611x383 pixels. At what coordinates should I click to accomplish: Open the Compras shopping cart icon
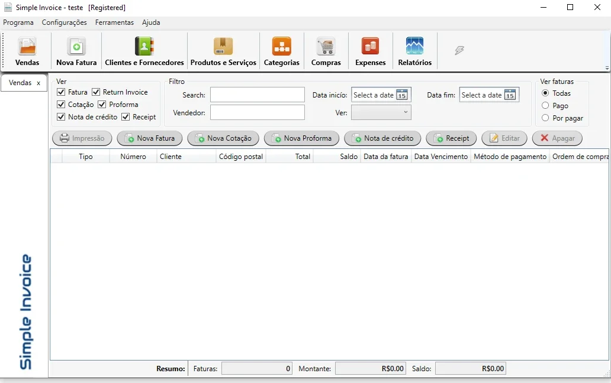coord(326,46)
